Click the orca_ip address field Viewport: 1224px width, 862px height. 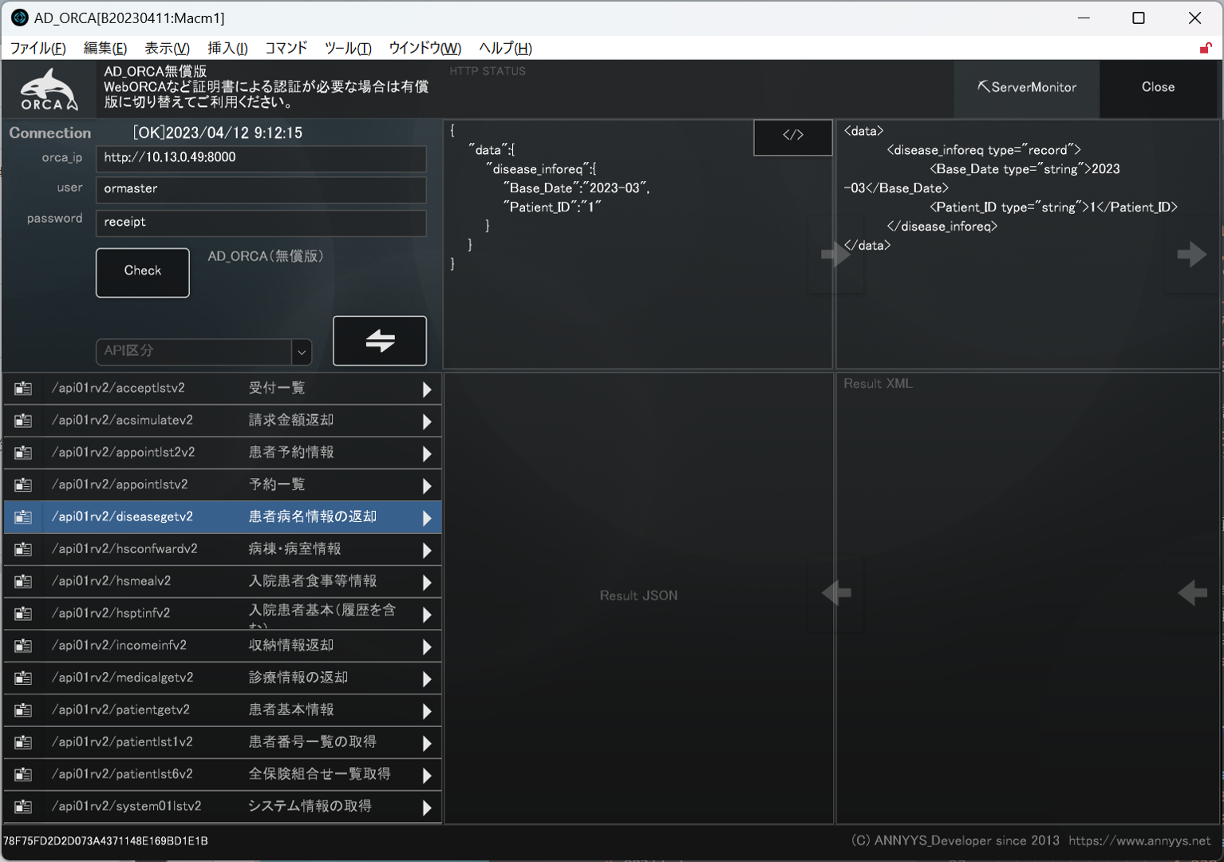[x=261, y=158]
